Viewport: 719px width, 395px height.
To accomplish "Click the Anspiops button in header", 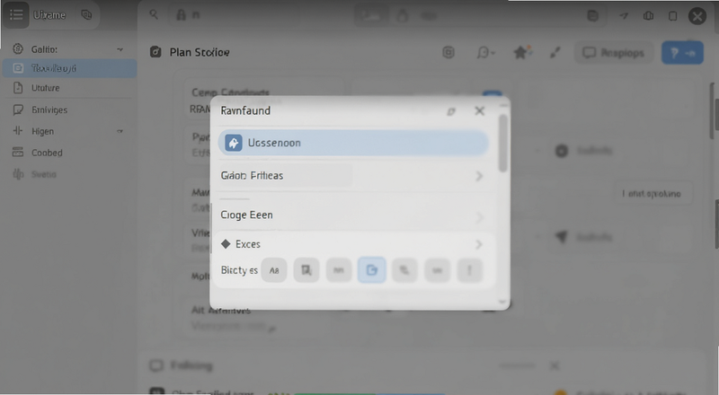I will coord(614,53).
